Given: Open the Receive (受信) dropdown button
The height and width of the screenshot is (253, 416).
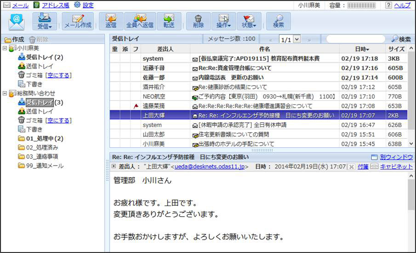Looking at the screenshot, I should pyautogui.click(x=44, y=21).
